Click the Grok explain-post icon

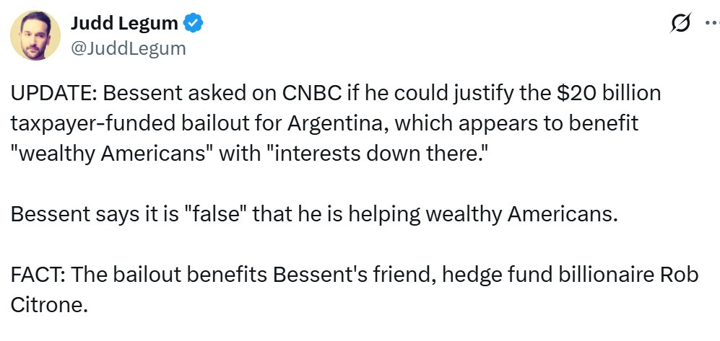680,25
